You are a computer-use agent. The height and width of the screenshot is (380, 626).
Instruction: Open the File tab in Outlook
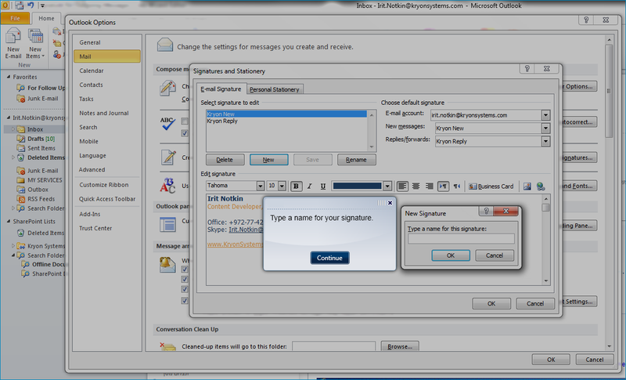click(x=15, y=18)
